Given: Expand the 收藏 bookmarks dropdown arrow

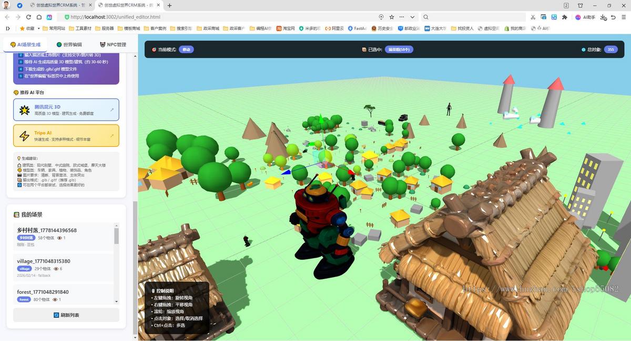Looking at the screenshot, I should [x=39, y=28].
